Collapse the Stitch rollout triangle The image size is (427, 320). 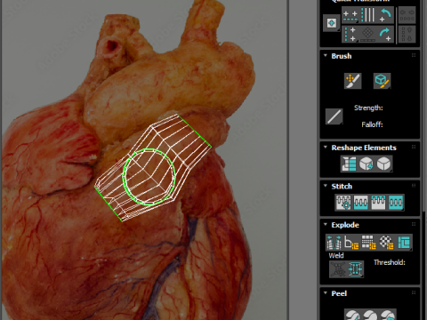click(326, 186)
